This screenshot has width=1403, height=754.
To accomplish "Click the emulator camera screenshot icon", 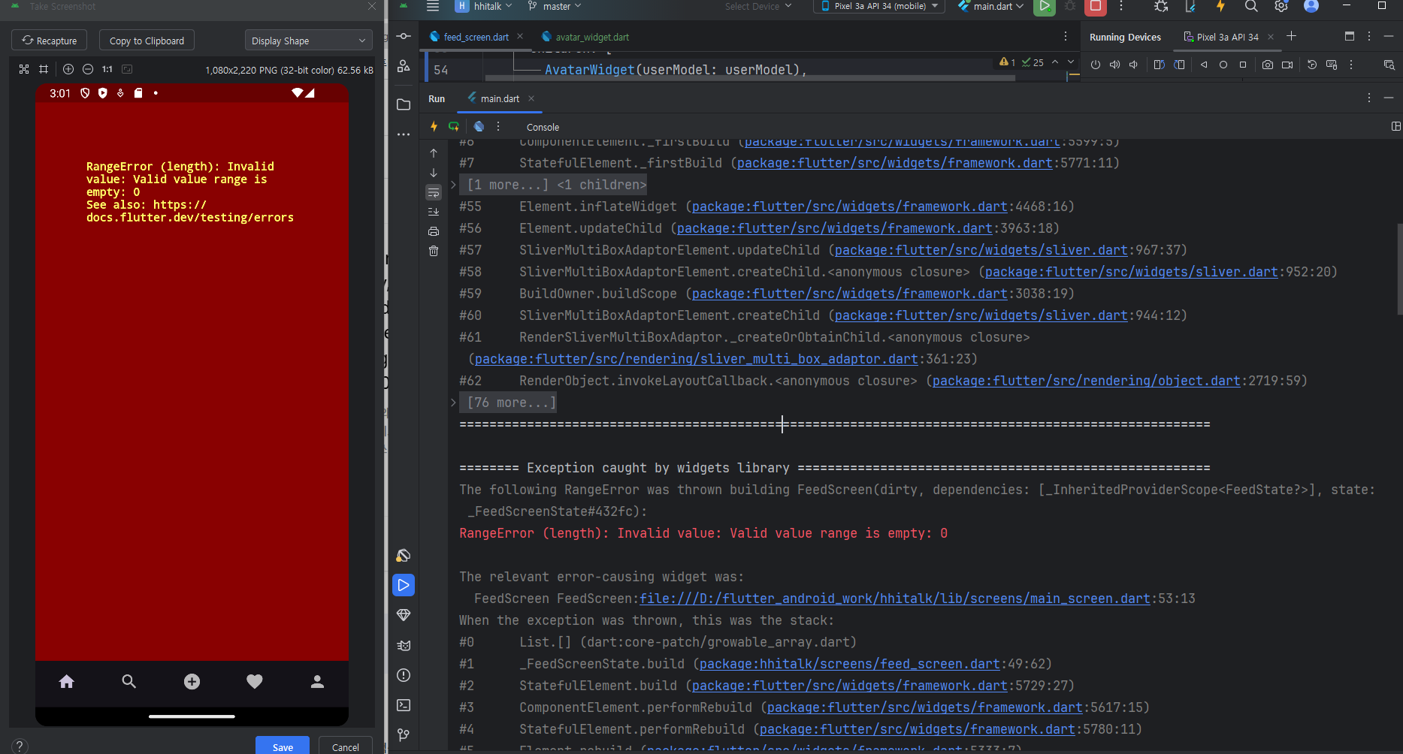I will point(1268,65).
